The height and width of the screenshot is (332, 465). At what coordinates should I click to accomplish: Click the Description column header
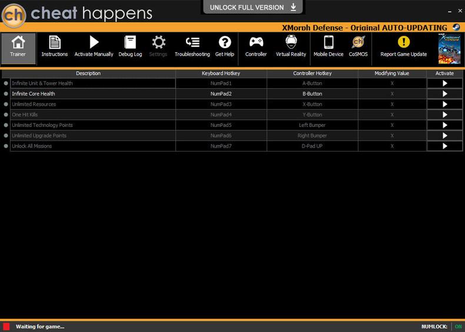click(88, 73)
